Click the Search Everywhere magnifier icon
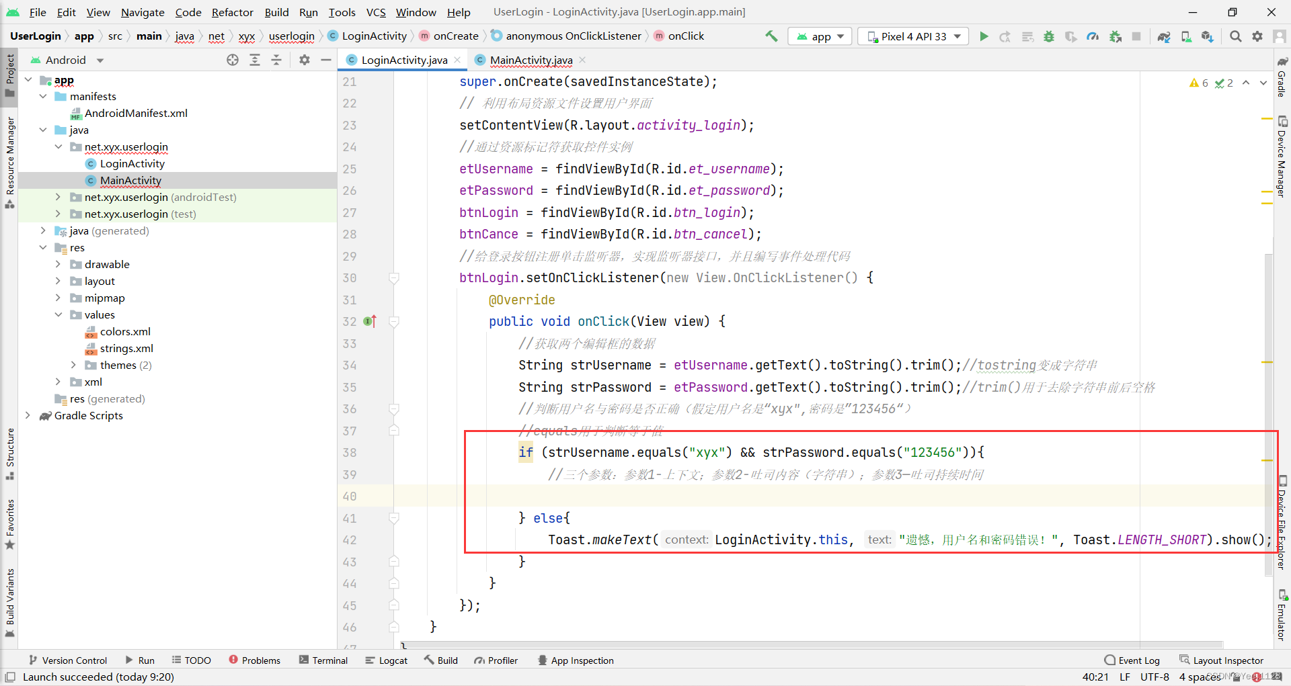1291x686 pixels. coord(1236,36)
